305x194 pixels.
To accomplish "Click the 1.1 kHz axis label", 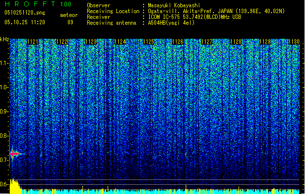I will (4, 63).
